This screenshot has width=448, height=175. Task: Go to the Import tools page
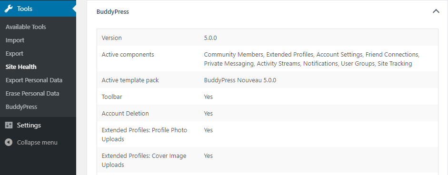coord(15,40)
